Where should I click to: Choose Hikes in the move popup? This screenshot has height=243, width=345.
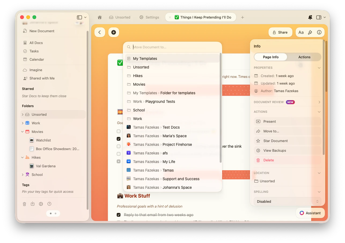tap(172, 76)
